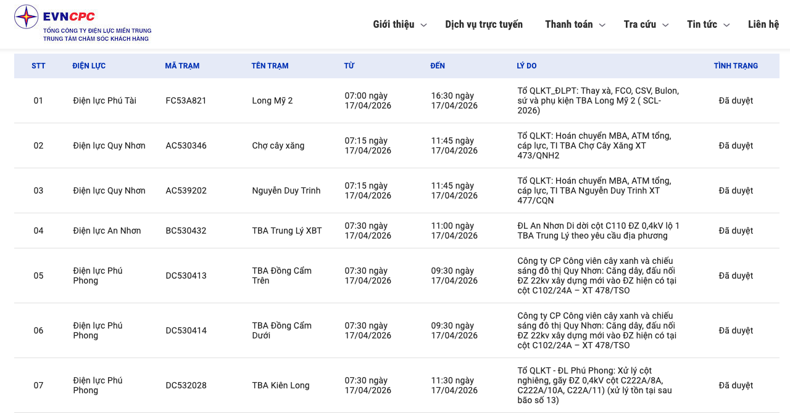Expand the Thanh toán dropdown chevron
790x413 pixels.
pos(602,25)
